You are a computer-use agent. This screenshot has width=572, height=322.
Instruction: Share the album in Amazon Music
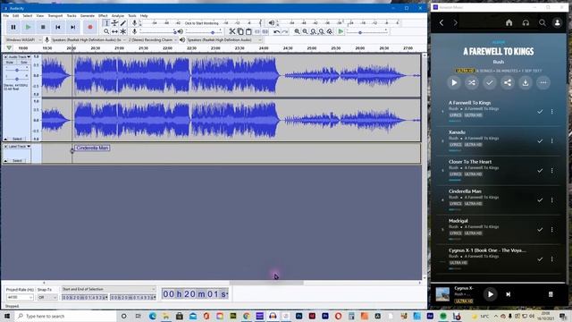tap(508, 83)
